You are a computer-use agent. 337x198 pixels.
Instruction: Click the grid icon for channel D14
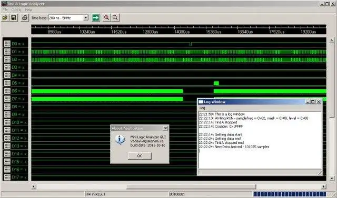[7, 154]
